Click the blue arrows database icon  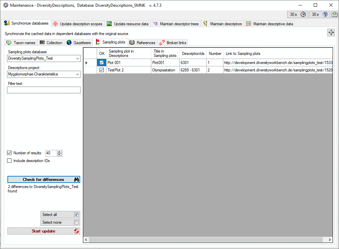pos(331,32)
